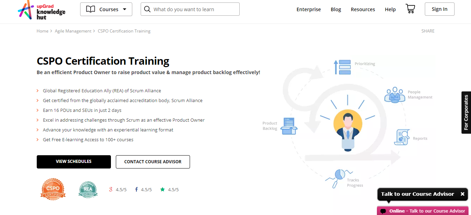471x215 pixels.
Task: Click the search magnifier icon
Action: click(x=147, y=9)
